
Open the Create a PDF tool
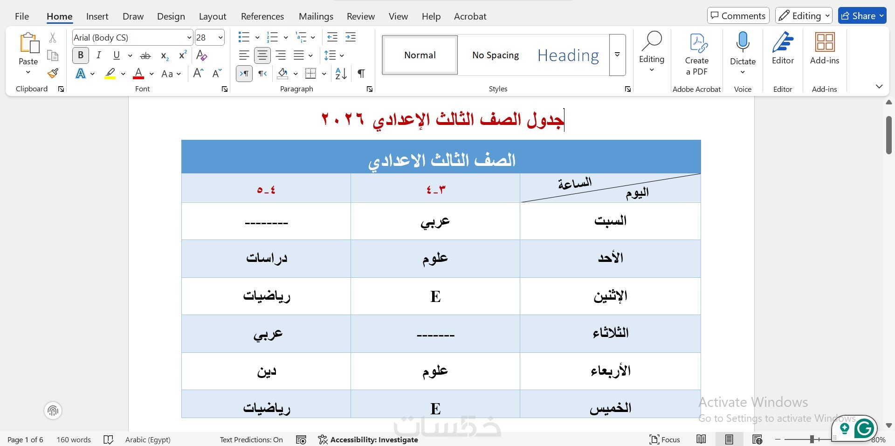coord(697,55)
